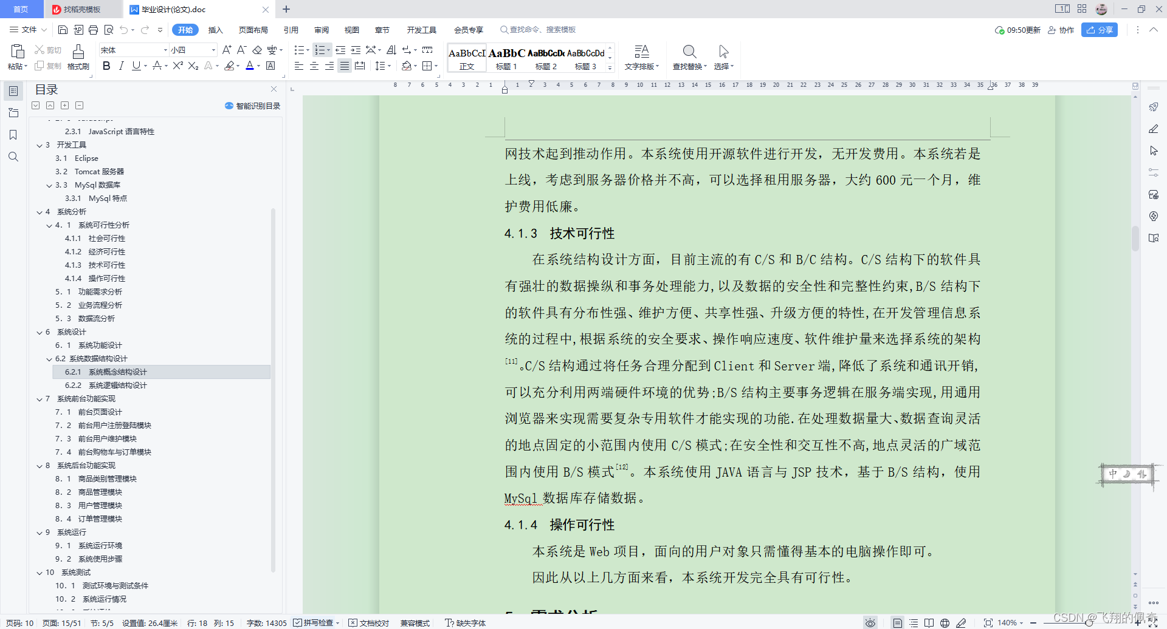Open the search panel in left sidebar
The width and height of the screenshot is (1167, 629).
click(13, 157)
